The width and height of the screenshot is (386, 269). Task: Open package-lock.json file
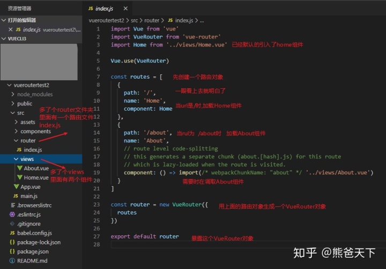39,242
